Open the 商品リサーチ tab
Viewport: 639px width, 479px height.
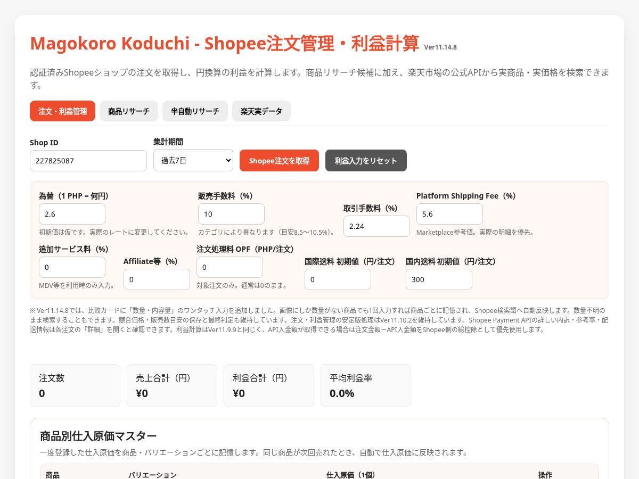129,111
